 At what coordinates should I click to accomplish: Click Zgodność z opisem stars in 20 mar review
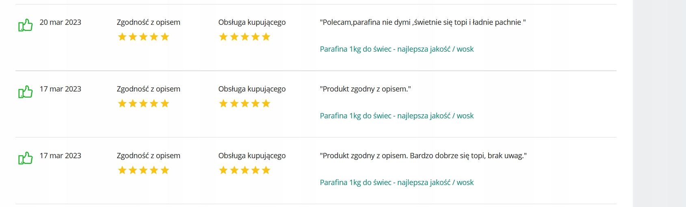[143, 37]
